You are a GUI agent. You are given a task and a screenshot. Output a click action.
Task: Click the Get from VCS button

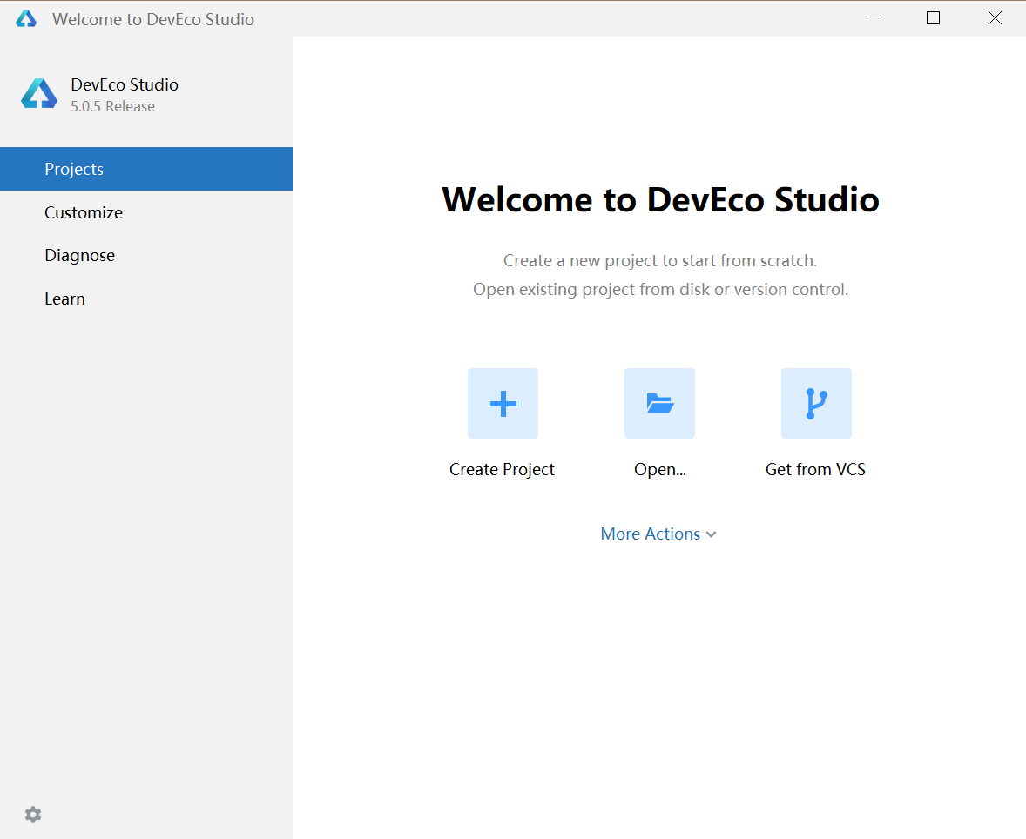[815, 469]
